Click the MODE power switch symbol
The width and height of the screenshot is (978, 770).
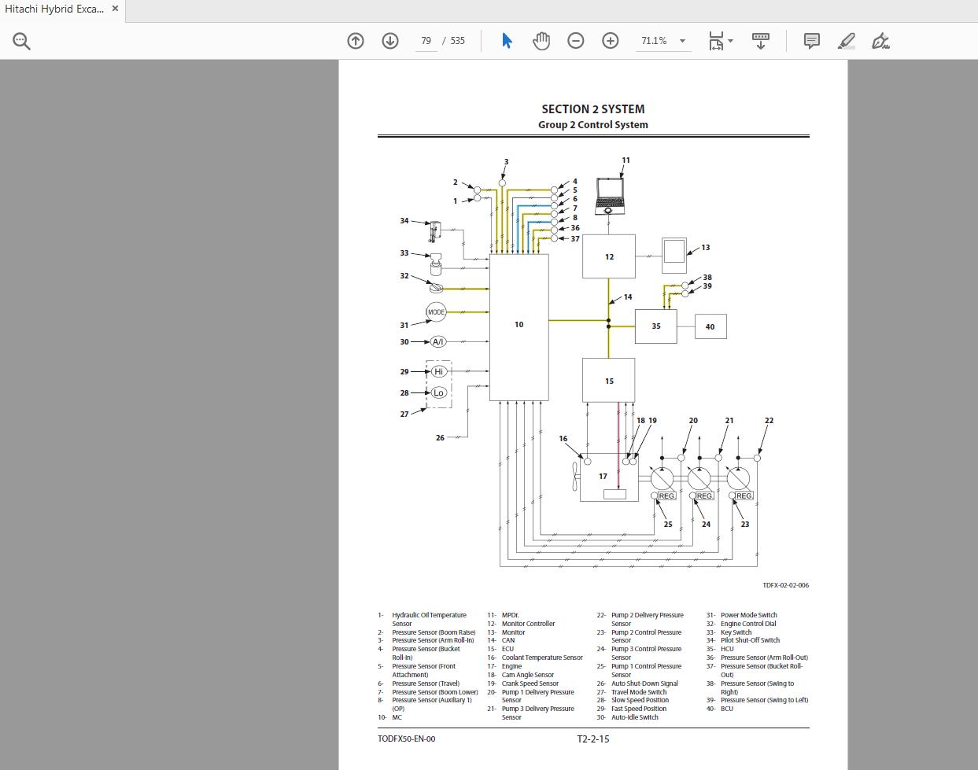(436, 312)
